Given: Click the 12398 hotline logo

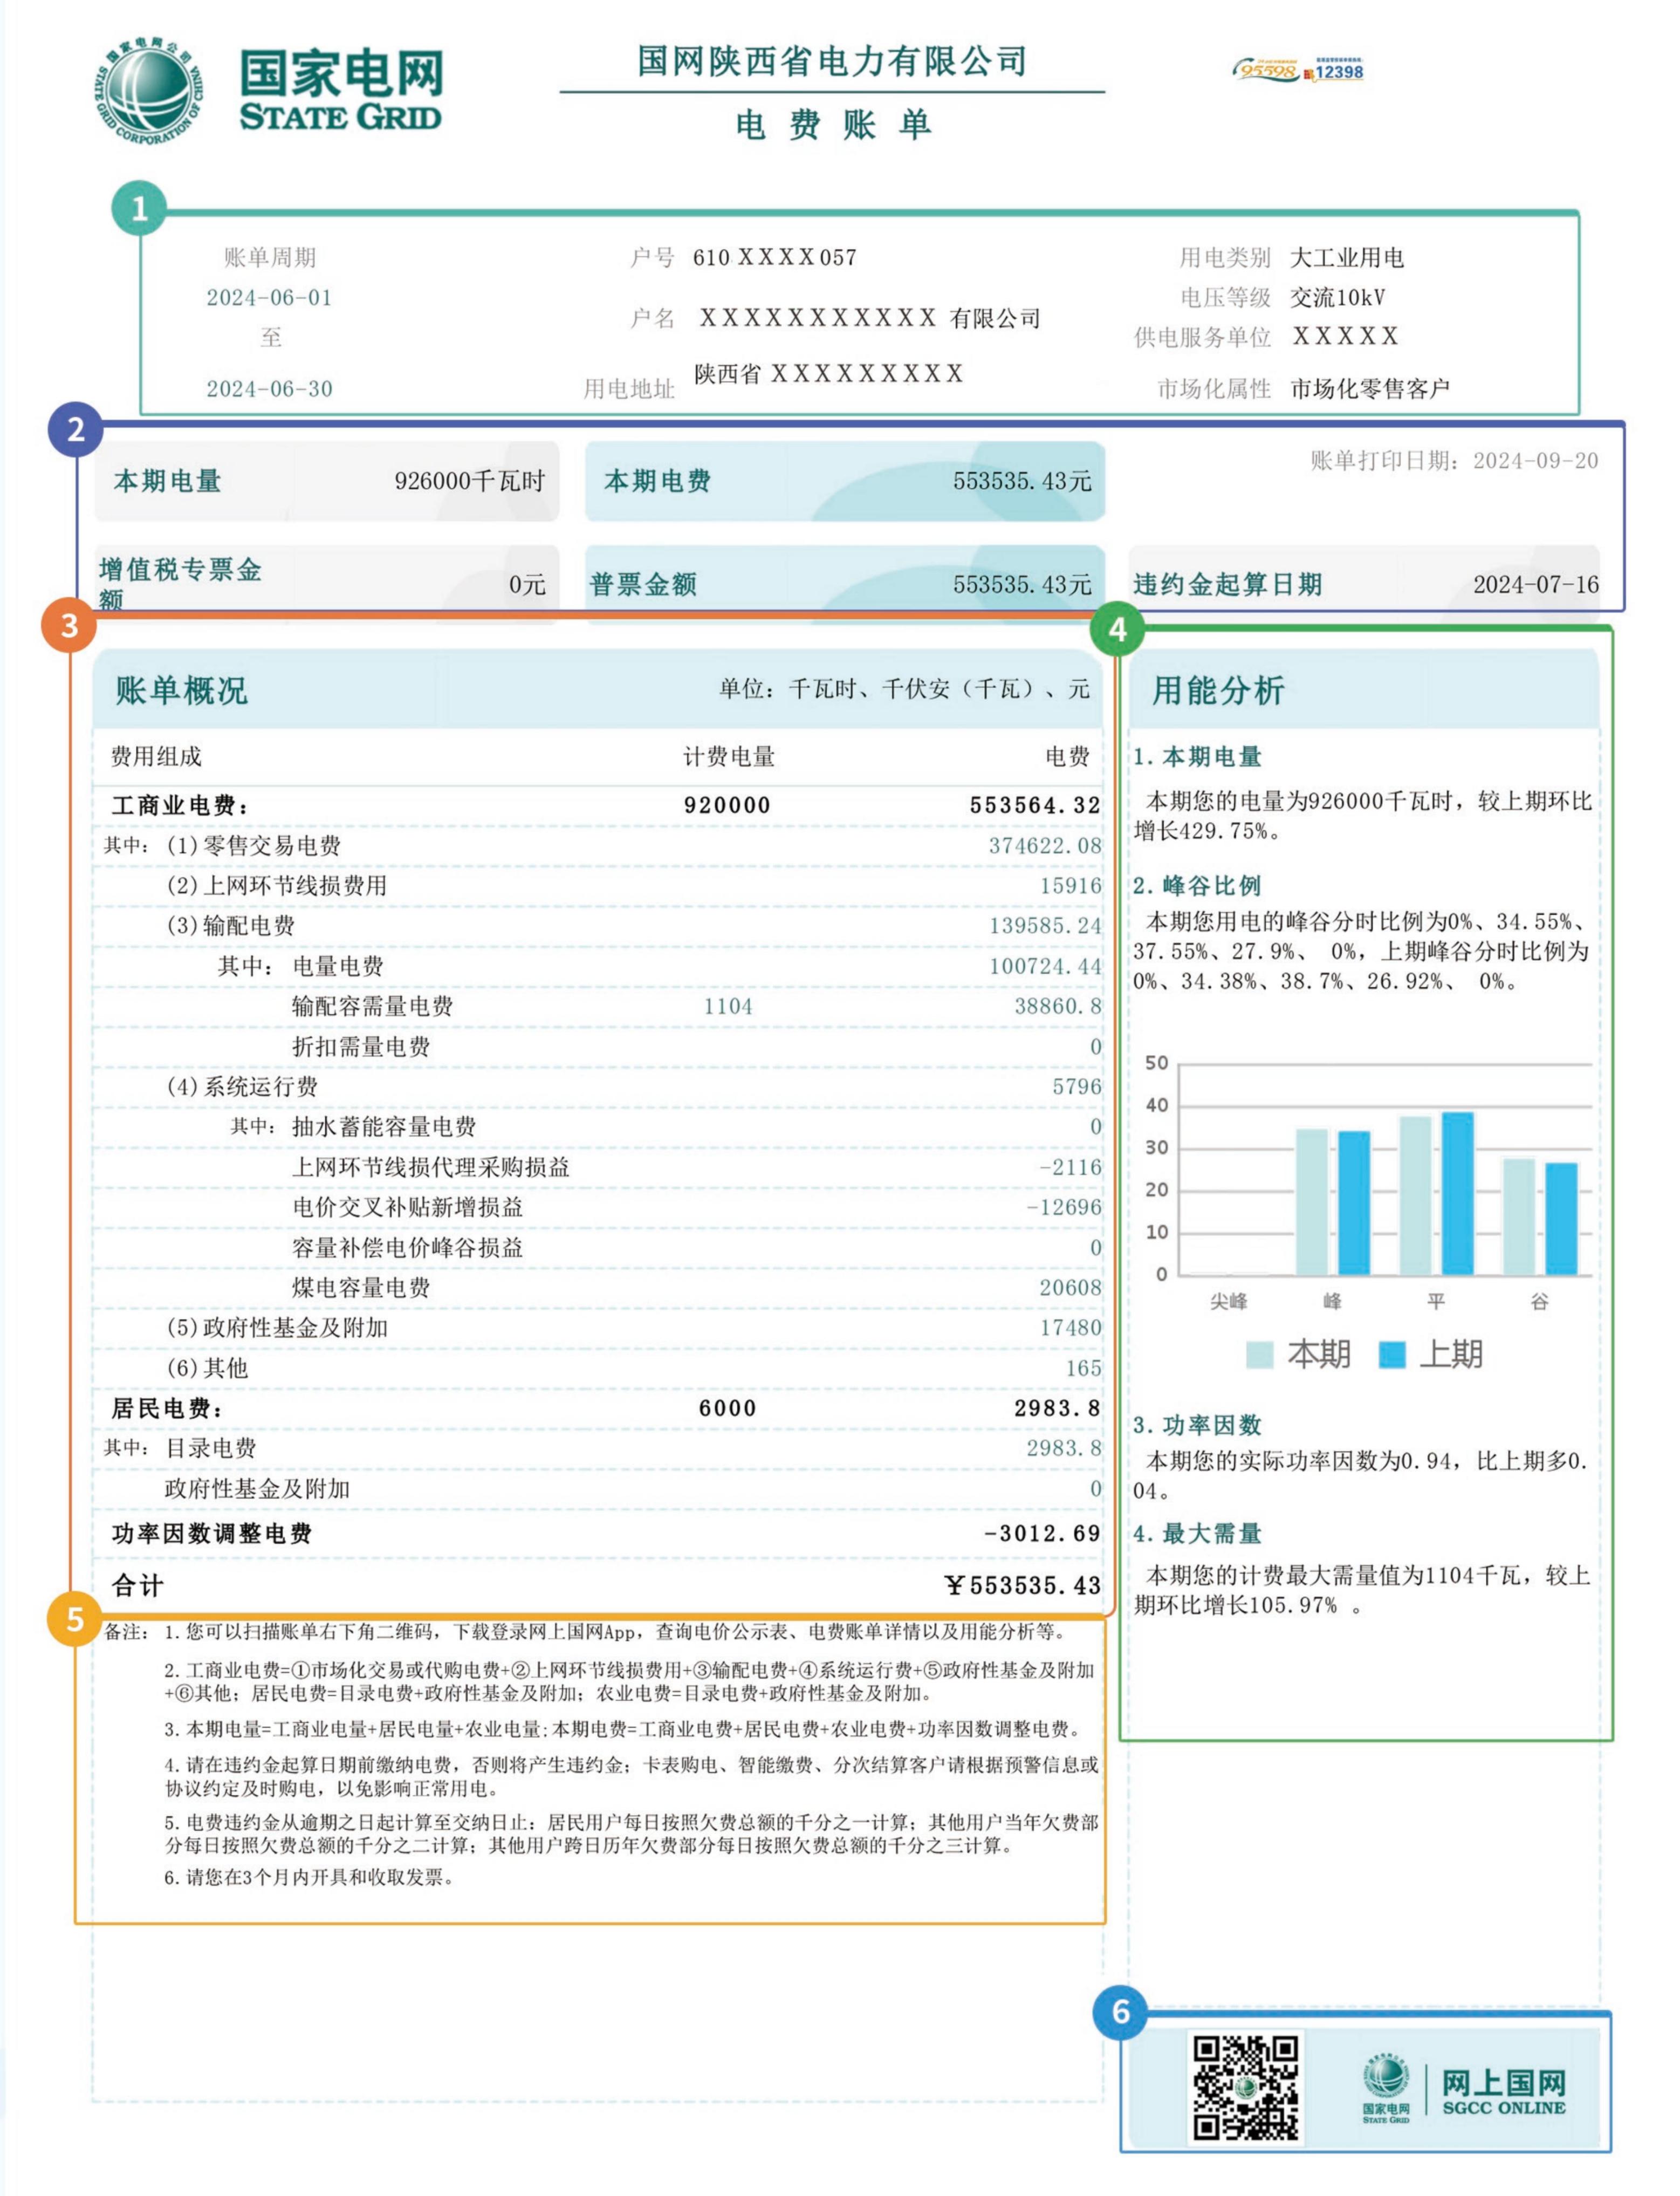Looking at the screenshot, I should point(1334,69).
